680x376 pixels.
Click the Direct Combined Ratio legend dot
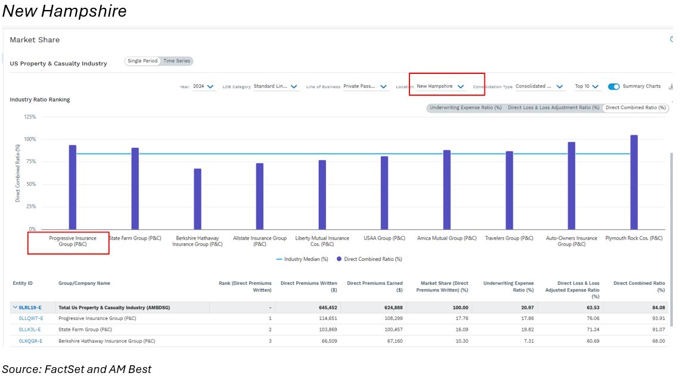click(x=339, y=259)
